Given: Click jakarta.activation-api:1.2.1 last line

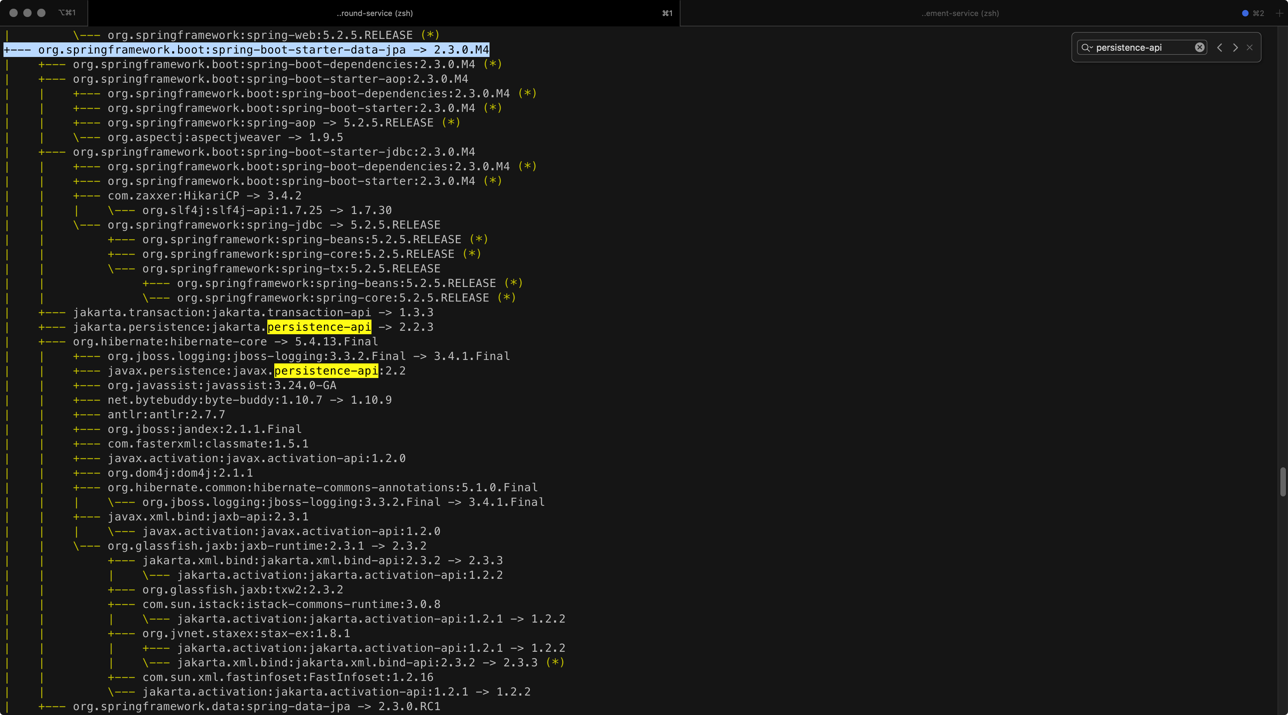Looking at the screenshot, I should [x=336, y=692].
